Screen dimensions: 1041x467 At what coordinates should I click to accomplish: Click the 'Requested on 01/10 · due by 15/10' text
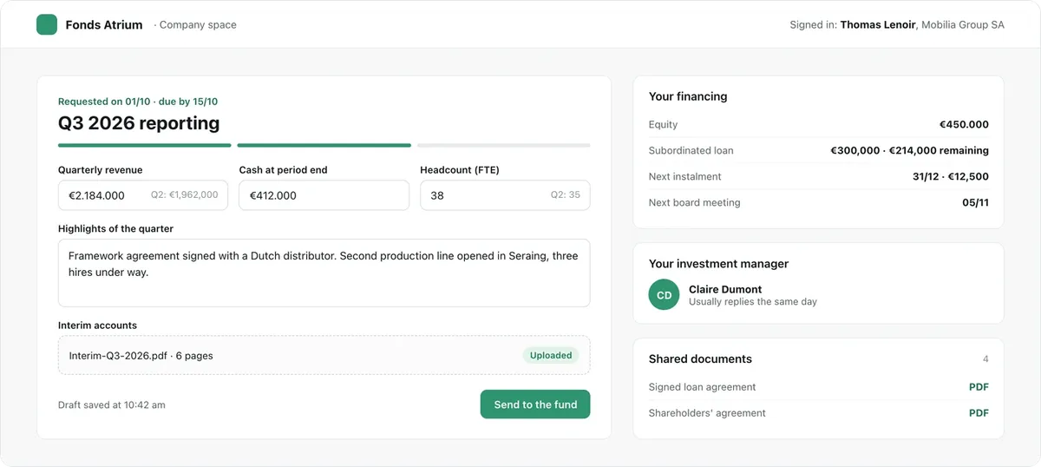tap(138, 102)
